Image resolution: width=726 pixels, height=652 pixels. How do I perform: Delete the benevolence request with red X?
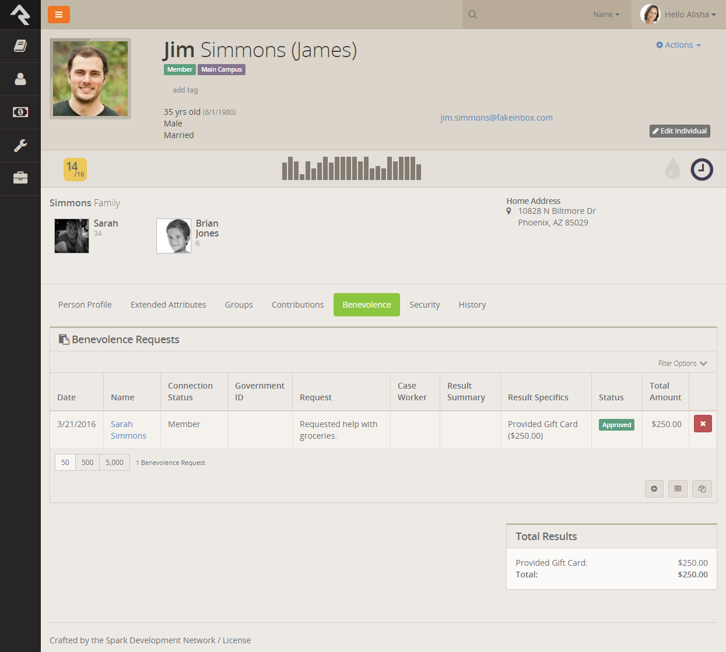click(703, 424)
